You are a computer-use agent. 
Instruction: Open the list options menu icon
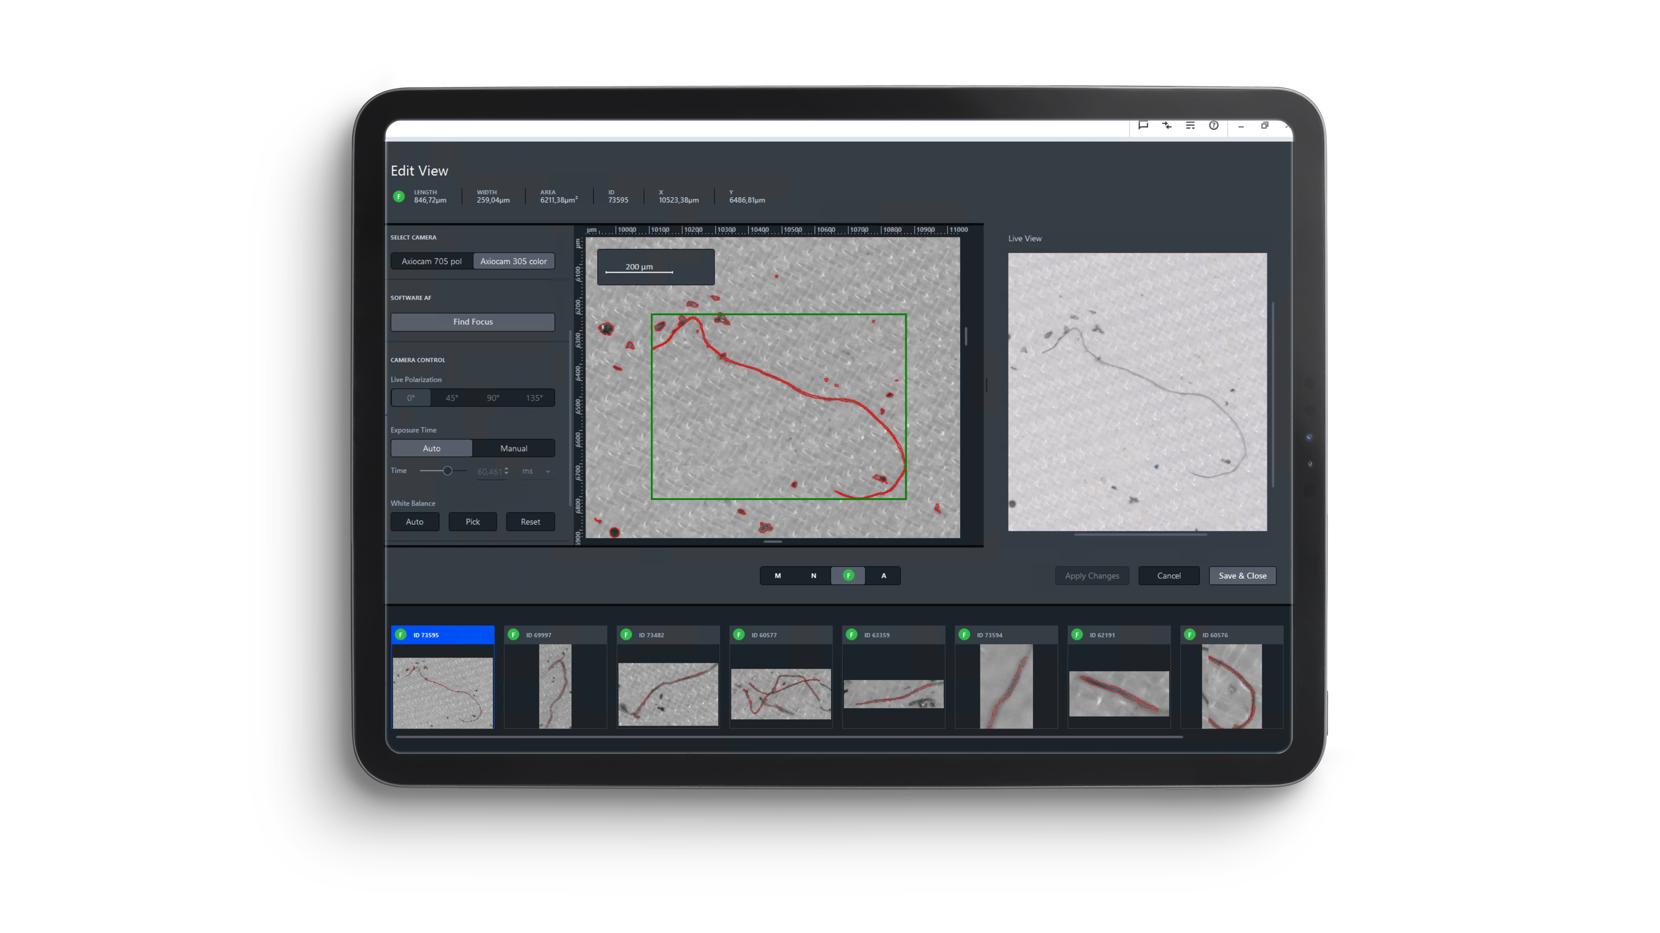[x=1190, y=125]
